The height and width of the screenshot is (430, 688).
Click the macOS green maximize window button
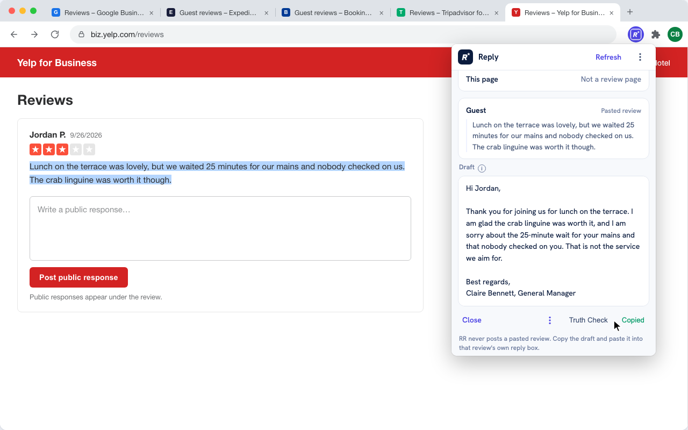click(x=33, y=11)
